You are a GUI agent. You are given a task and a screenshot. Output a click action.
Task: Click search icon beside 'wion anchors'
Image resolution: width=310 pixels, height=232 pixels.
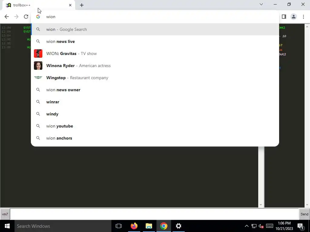(38, 138)
